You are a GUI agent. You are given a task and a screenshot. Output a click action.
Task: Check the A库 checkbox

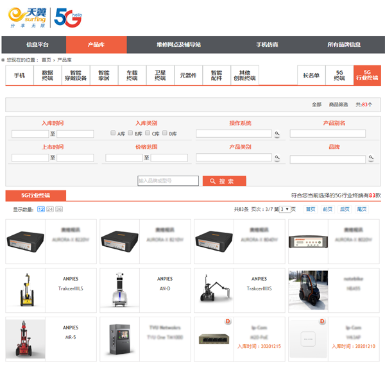(x=113, y=133)
